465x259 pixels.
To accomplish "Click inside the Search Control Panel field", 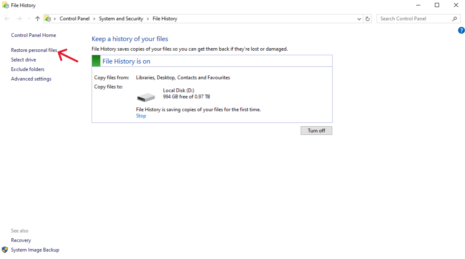I will click(x=411, y=18).
